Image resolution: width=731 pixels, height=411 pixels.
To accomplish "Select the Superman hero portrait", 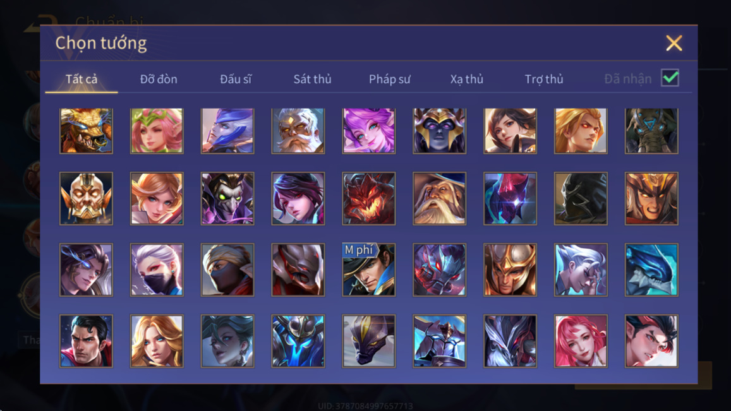I will click(87, 341).
